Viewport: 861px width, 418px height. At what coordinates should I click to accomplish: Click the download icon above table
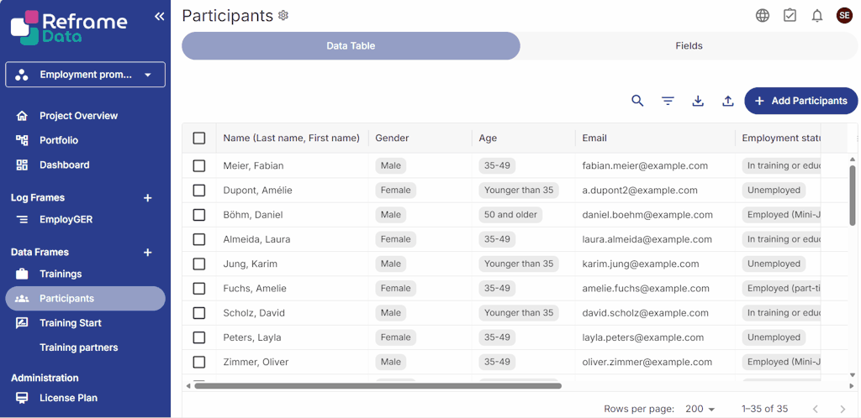pos(698,101)
